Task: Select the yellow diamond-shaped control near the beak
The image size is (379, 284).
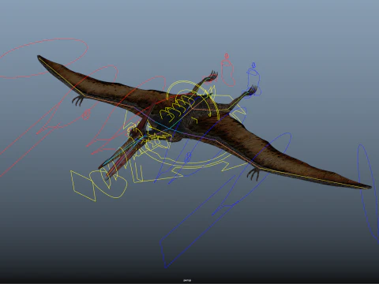Action: click(84, 185)
